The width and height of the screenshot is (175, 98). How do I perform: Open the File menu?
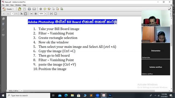[x=3, y=5]
